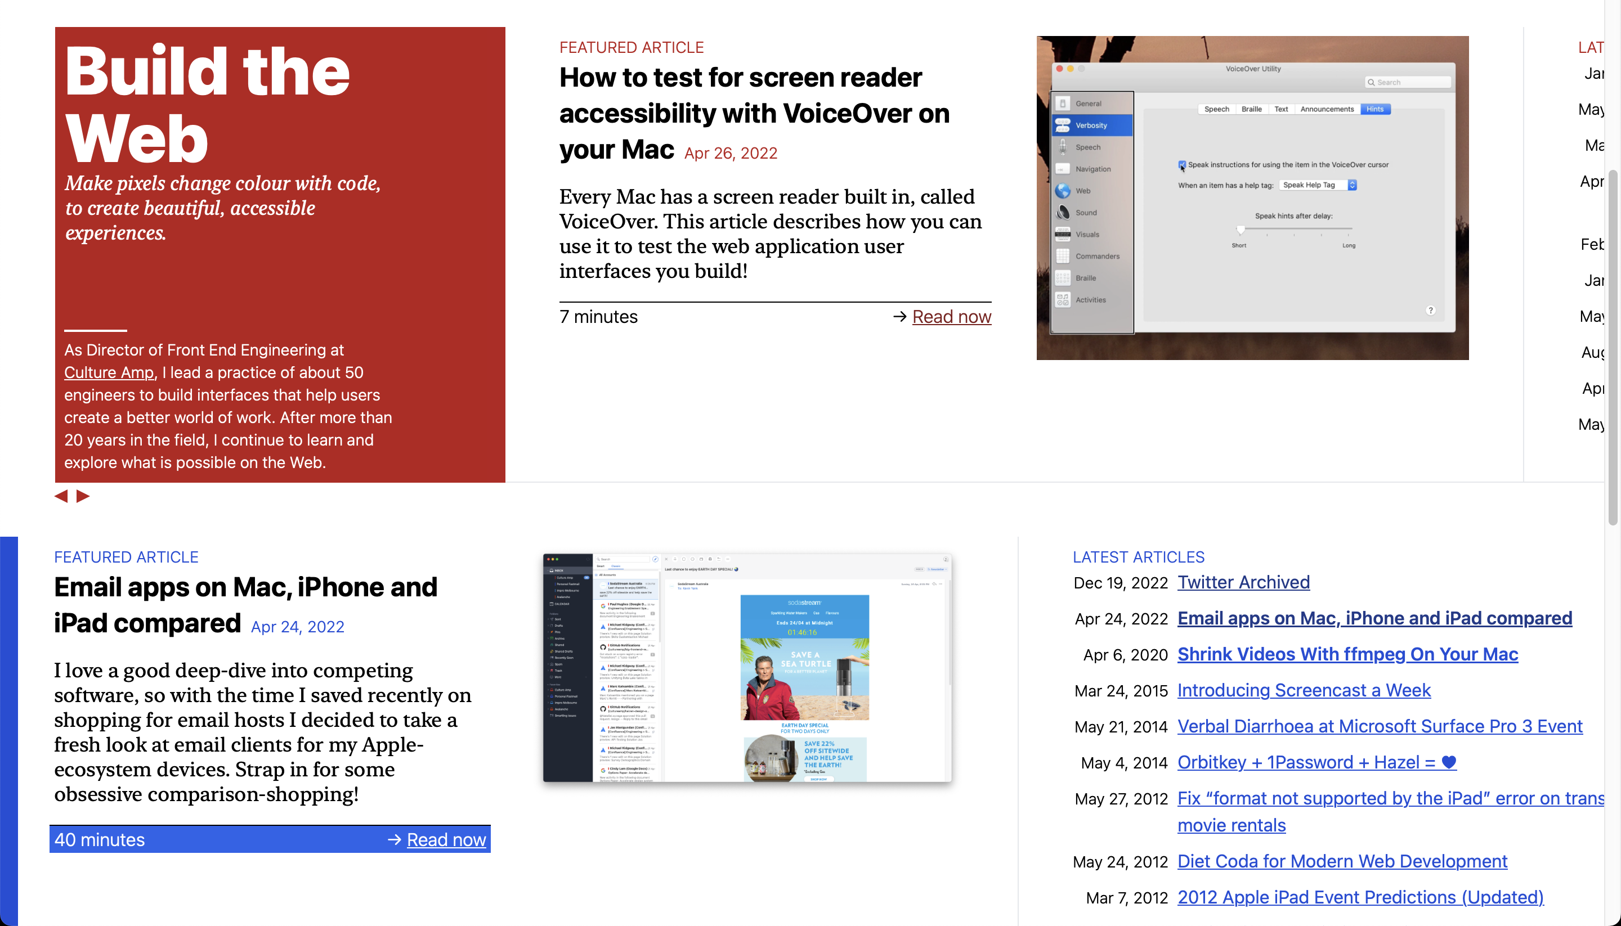The height and width of the screenshot is (926, 1621).
Task: Open the email app screenshot thumbnail
Action: [747, 667]
